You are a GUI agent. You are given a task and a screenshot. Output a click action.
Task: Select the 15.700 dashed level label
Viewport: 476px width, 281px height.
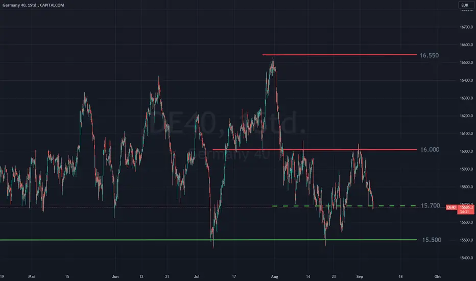click(430, 206)
